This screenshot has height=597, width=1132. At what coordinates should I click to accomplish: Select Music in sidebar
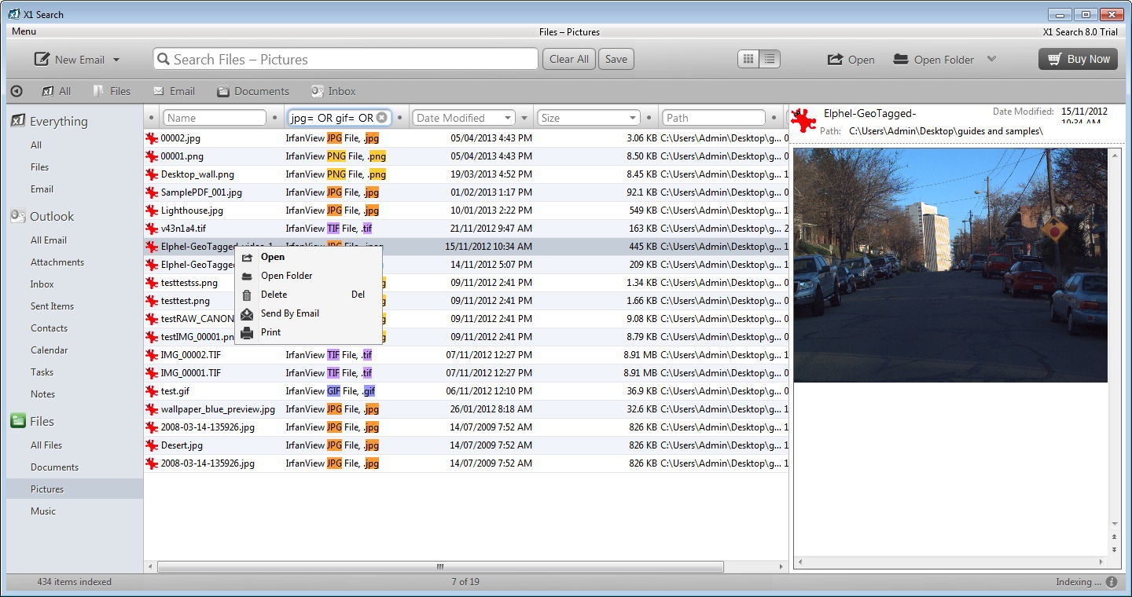pyautogui.click(x=43, y=511)
